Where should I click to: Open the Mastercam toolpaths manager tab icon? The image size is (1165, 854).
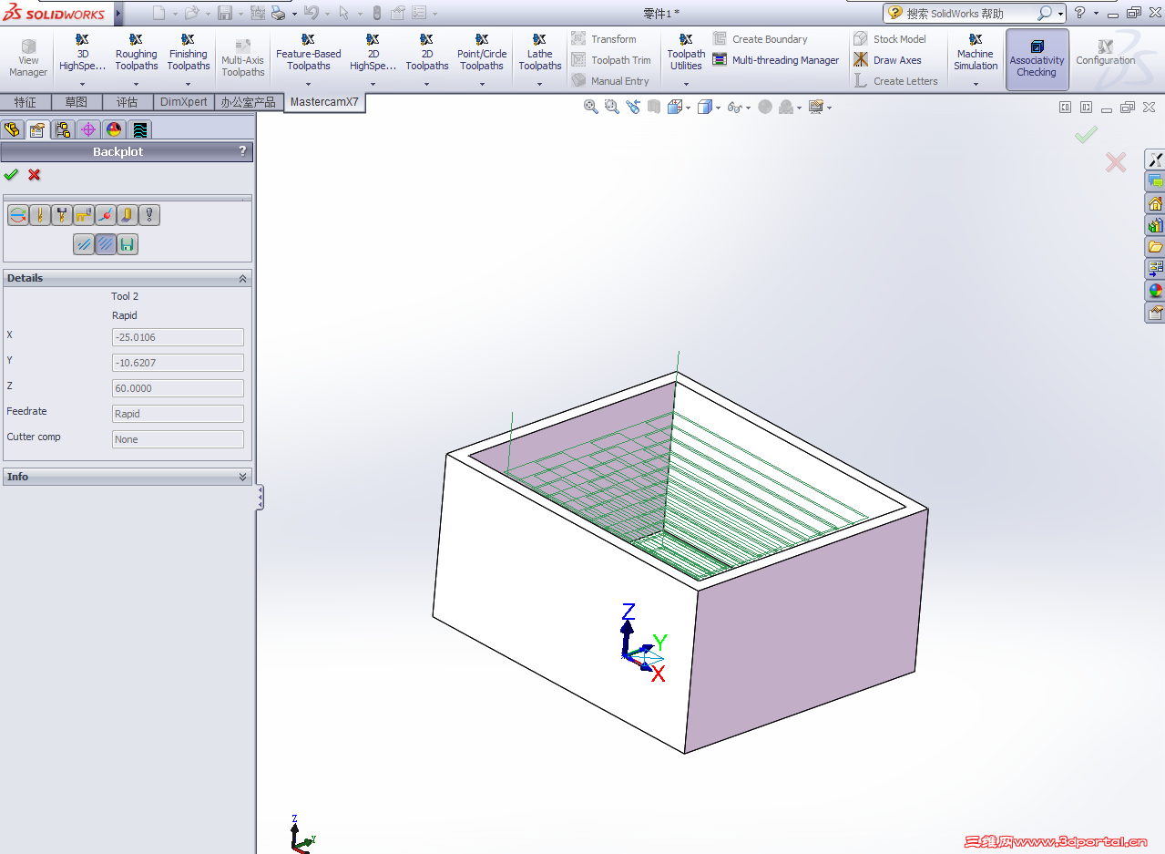point(139,129)
